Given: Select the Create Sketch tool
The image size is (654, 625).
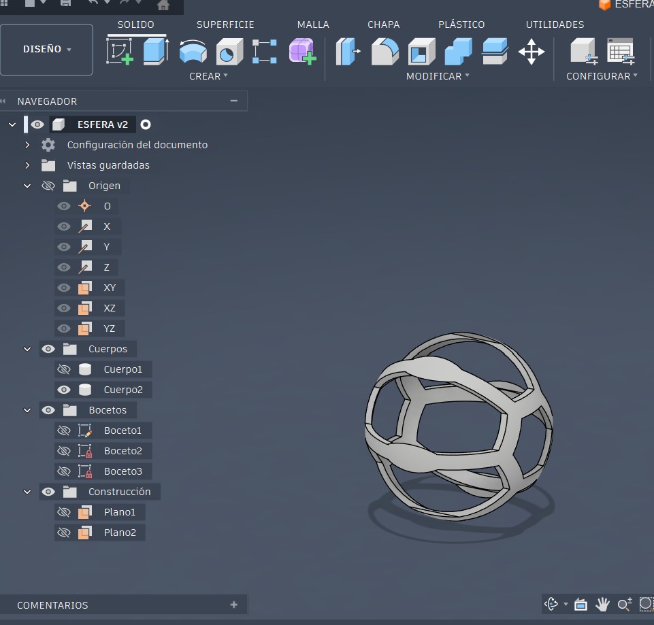Looking at the screenshot, I should coord(120,52).
